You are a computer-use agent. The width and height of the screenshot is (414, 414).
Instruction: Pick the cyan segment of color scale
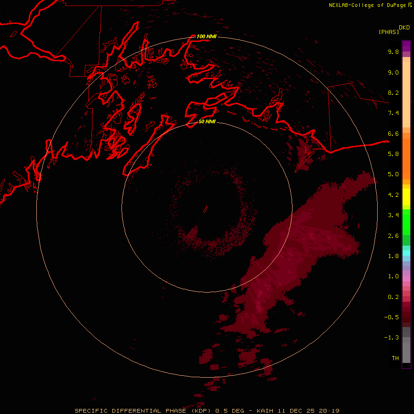click(x=406, y=253)
